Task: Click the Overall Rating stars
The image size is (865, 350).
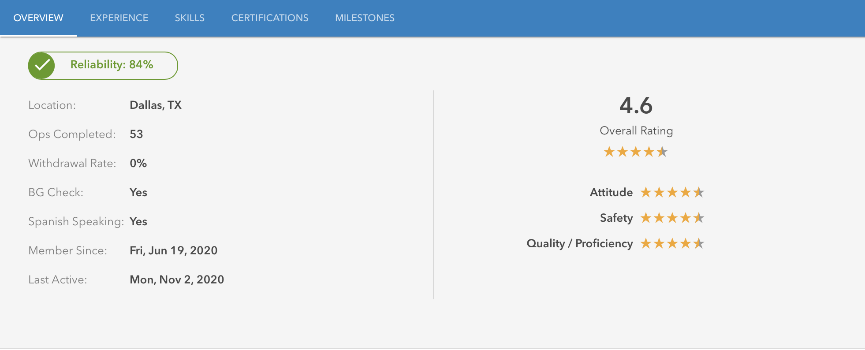Action: point(635,152)
